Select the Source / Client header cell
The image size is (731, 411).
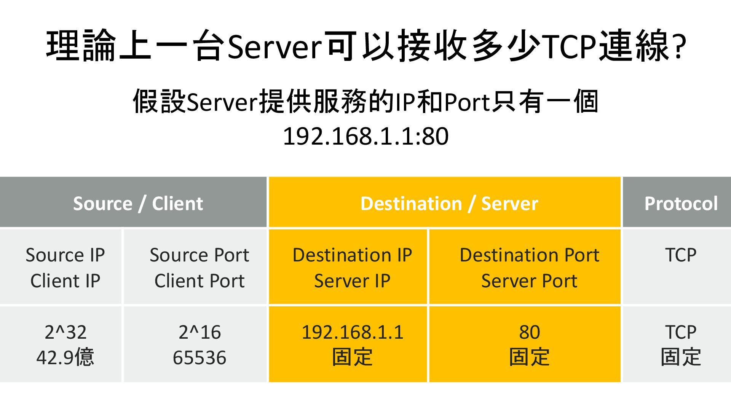click(x=133, y=202)
